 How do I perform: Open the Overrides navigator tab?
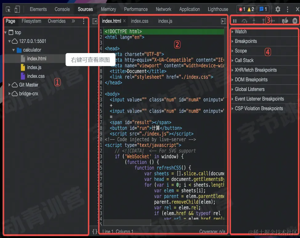point(57,21)
